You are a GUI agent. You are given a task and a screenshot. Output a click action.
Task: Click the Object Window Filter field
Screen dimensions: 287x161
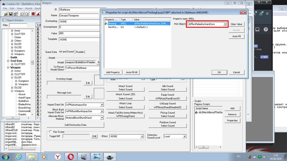click(18, 25)
